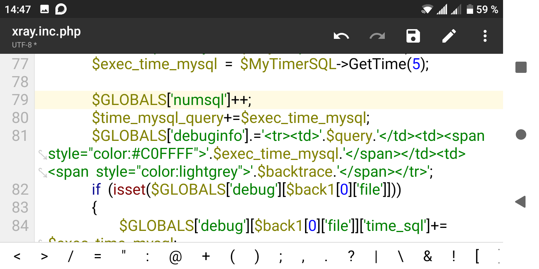Place cursor on opening brace on line 83

pos(95,208)
